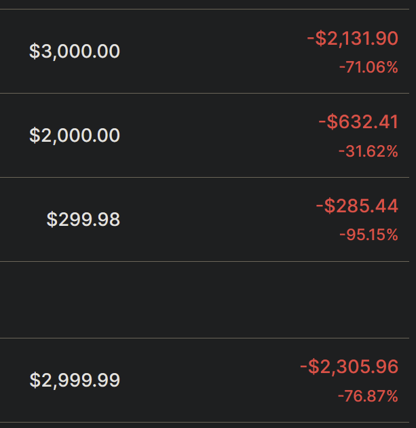Select the $2,000.00 amount
Image resolution: width=416 pixels, height=428 pixels.
75,136
